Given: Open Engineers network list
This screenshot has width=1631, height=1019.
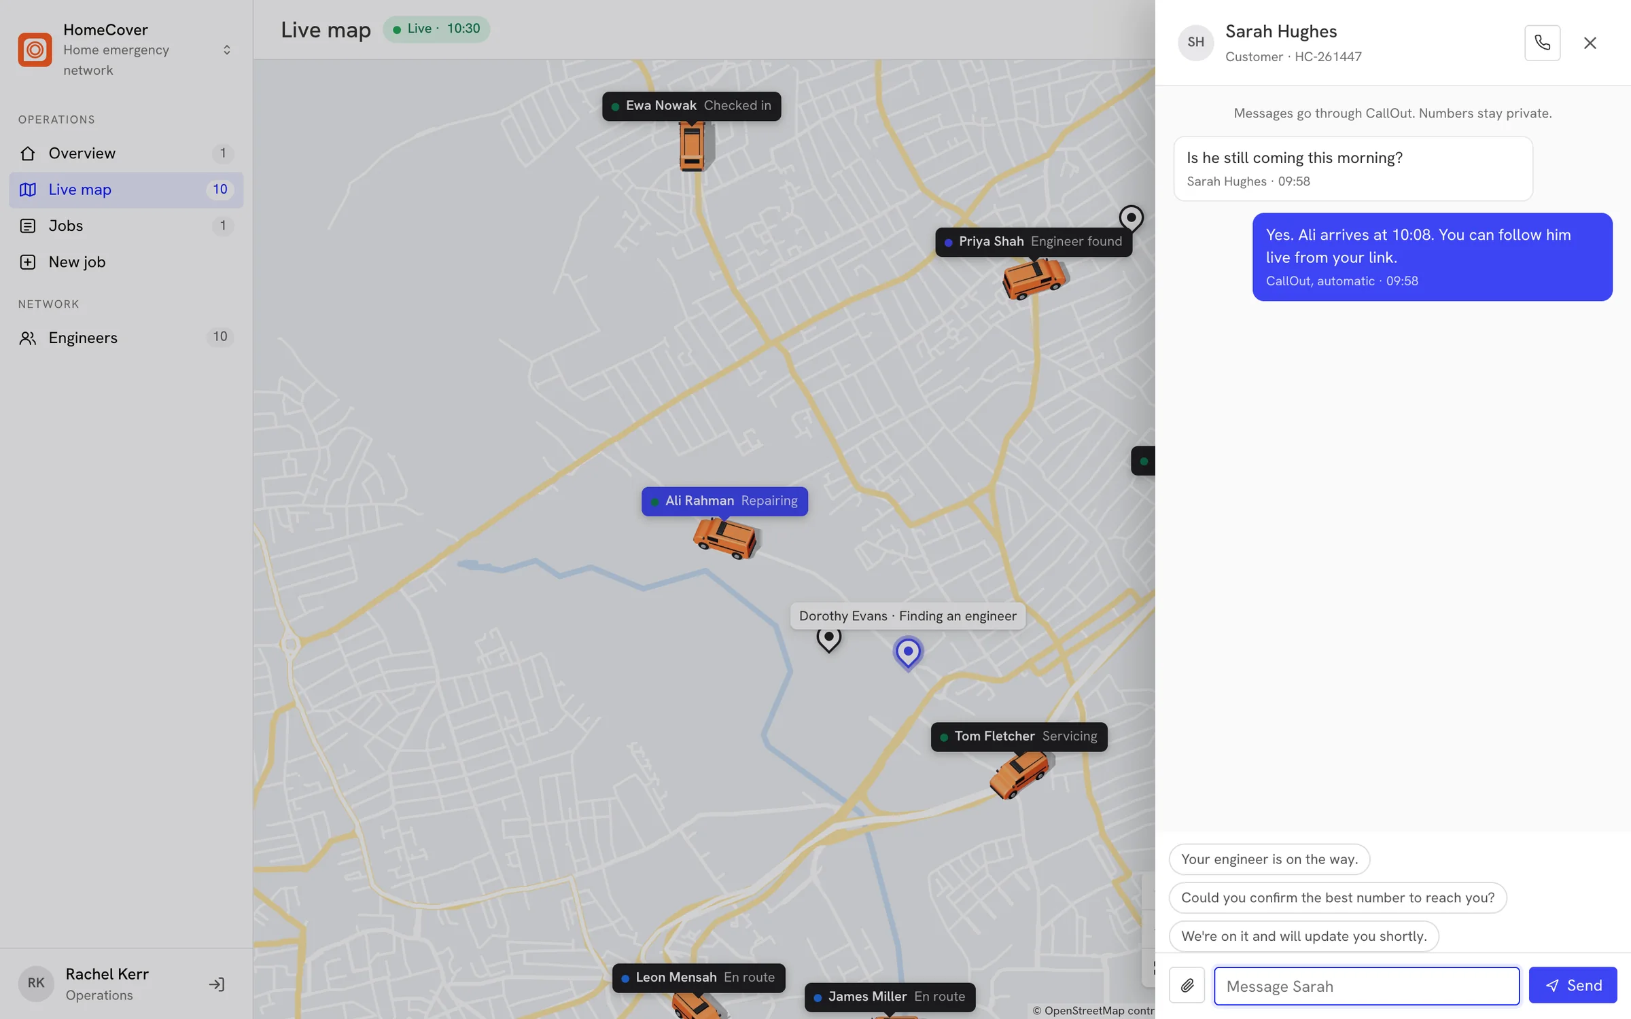Looking at the screenshot, I should (126, 338).
